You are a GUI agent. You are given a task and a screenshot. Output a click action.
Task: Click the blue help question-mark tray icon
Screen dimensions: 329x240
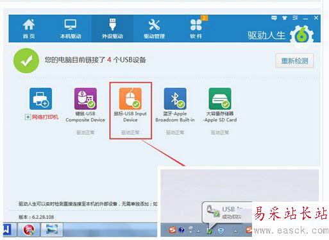(181, 230)
